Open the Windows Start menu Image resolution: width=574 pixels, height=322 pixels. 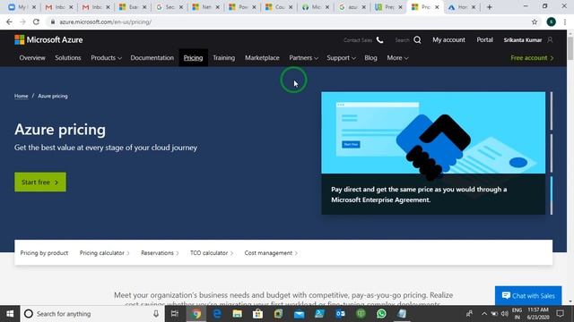pos(10,314)
